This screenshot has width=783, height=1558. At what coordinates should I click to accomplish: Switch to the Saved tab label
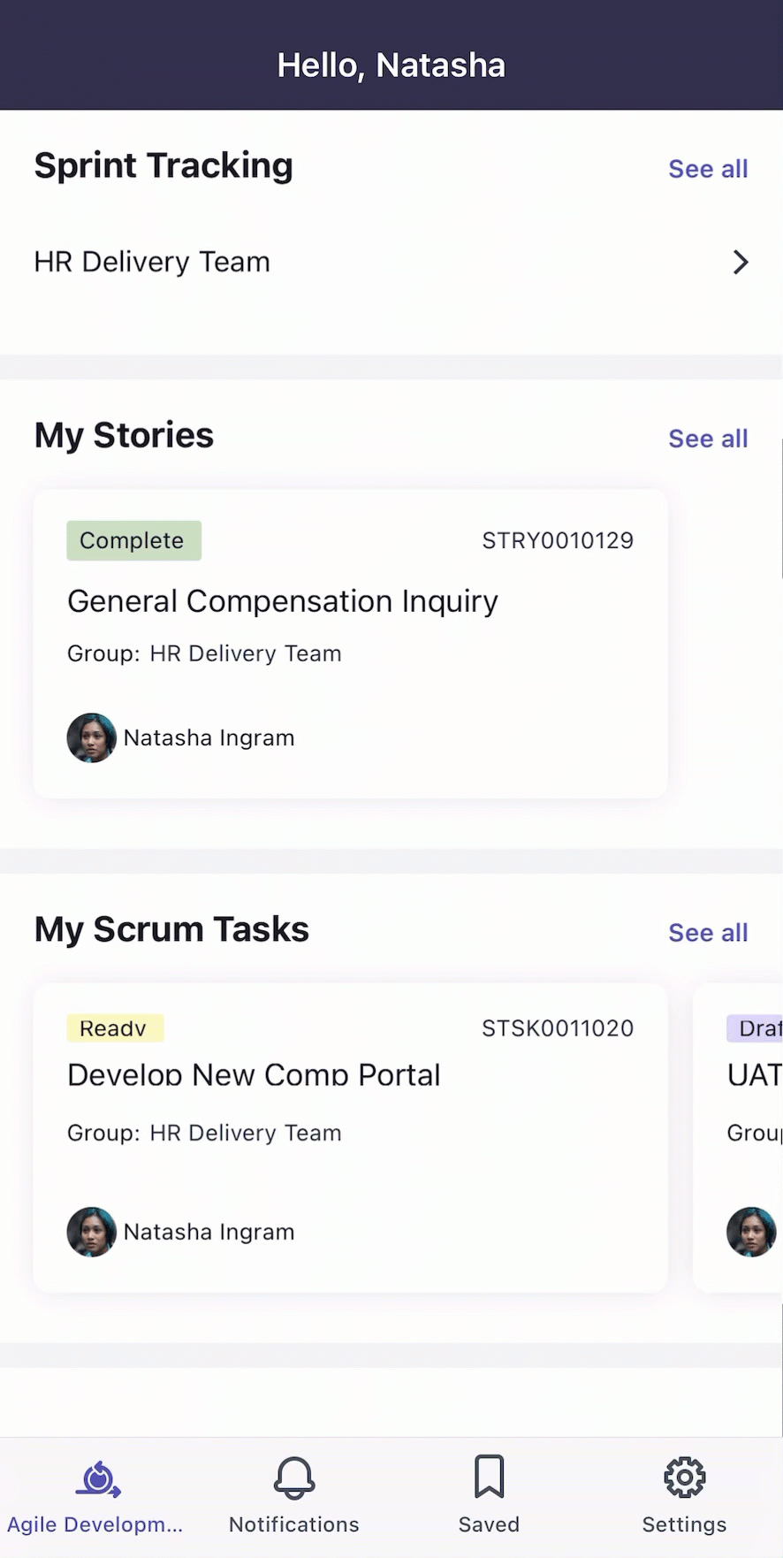pyautogui.click(x=489, y=1524)
